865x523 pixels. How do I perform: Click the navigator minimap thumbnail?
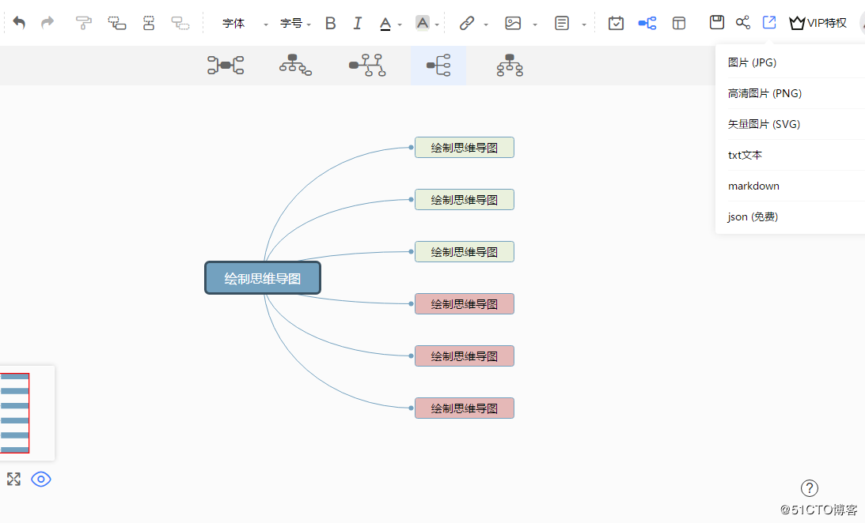26,413
